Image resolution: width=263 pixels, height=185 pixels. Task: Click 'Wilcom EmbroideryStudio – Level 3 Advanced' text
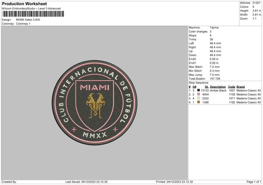click(31, 9)
